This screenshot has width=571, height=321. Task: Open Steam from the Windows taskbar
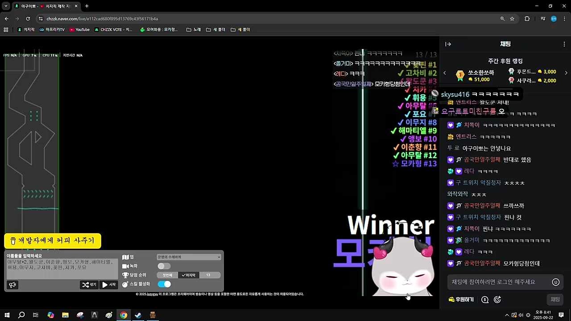[x=138, y=315]
